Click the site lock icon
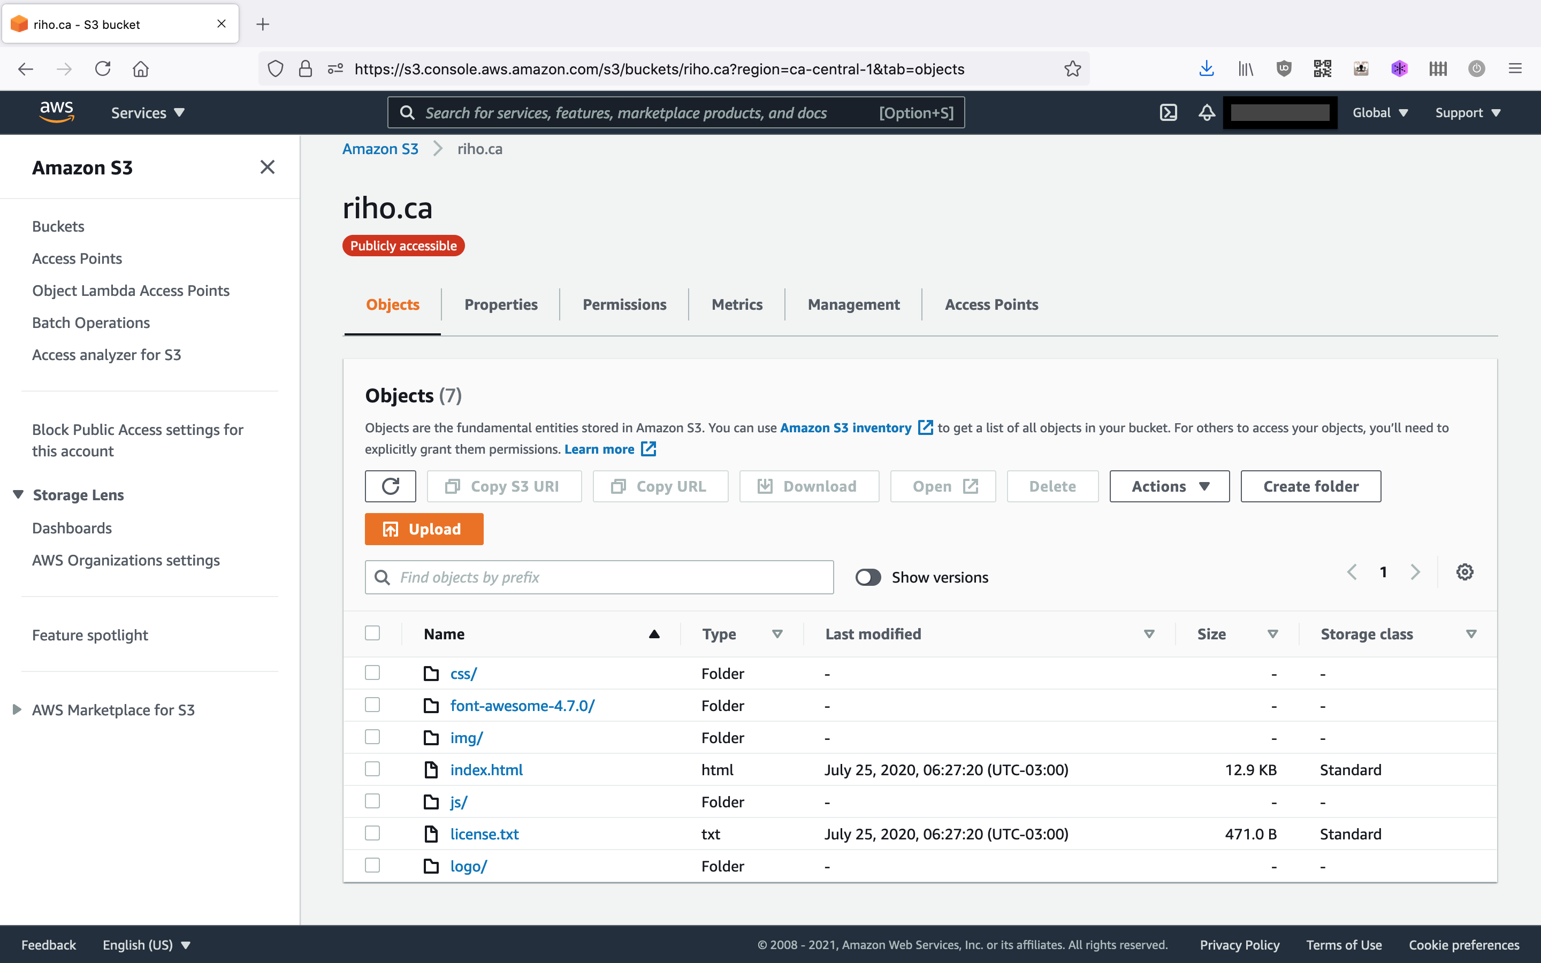 coord(305,69)
